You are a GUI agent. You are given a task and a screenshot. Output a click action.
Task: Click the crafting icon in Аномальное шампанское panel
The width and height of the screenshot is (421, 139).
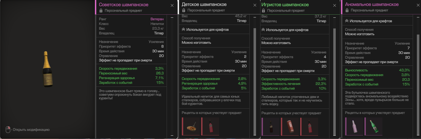click(x=347, y=21)
